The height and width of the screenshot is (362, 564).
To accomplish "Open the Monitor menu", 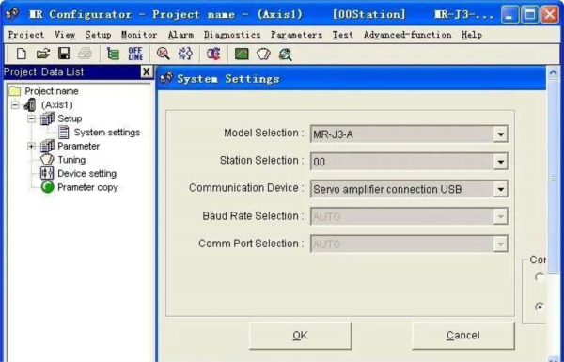I will (x=139, y=35).
